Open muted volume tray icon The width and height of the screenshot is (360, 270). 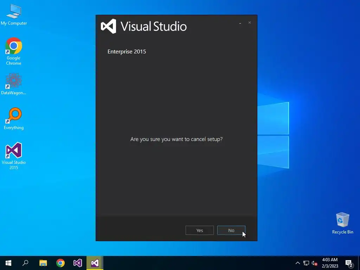point(314,263)
